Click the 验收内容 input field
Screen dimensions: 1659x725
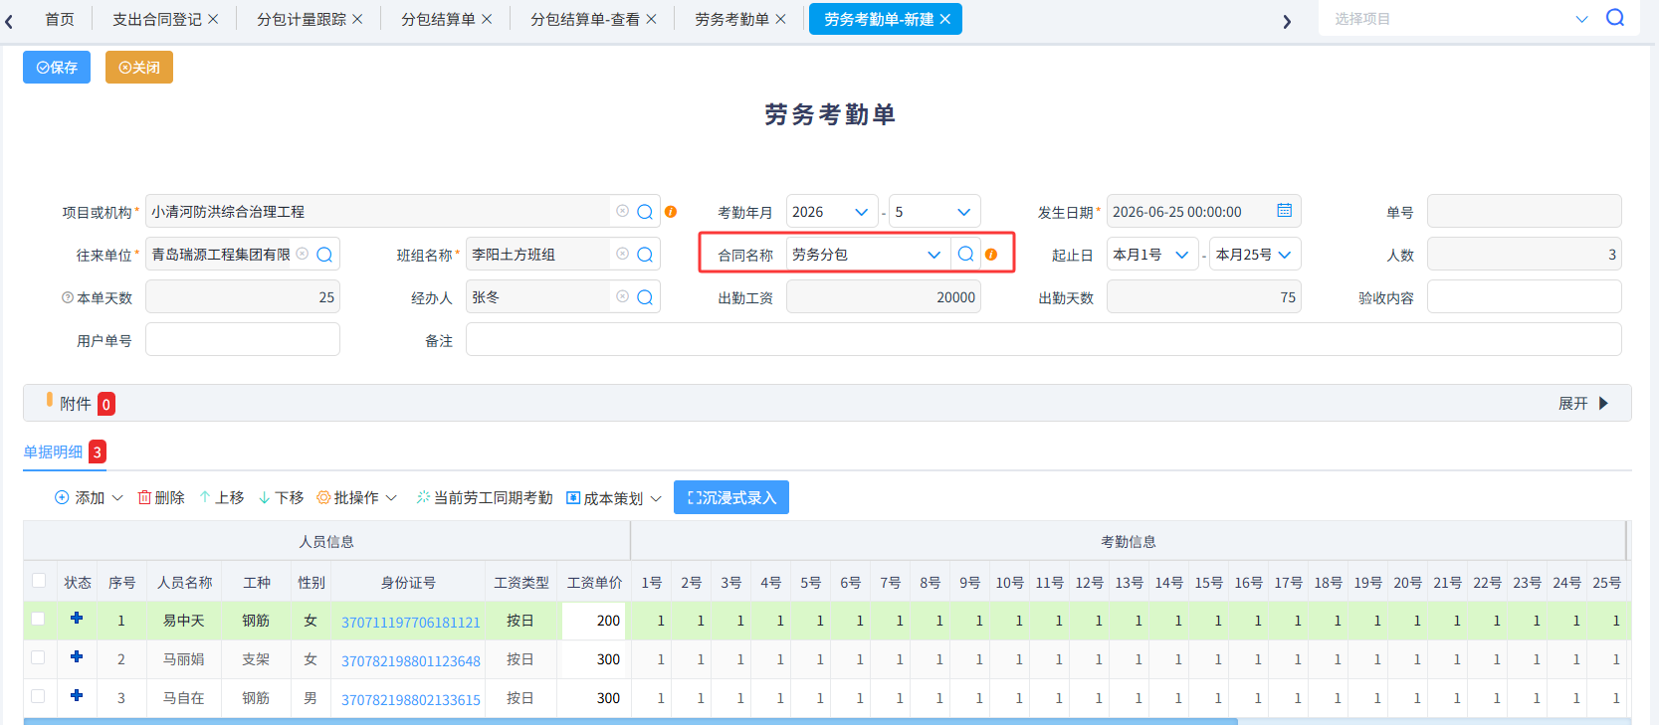pyautogui.click(x=1524, y=296)
